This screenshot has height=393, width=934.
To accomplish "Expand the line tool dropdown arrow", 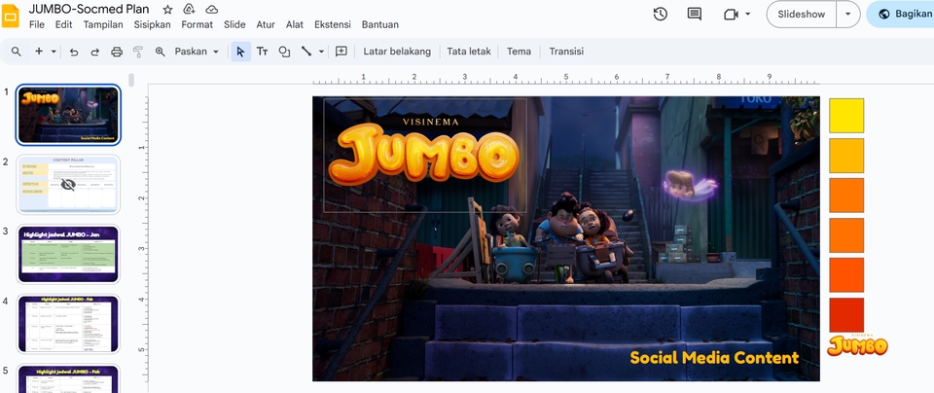I will click(x=322, y=52).
